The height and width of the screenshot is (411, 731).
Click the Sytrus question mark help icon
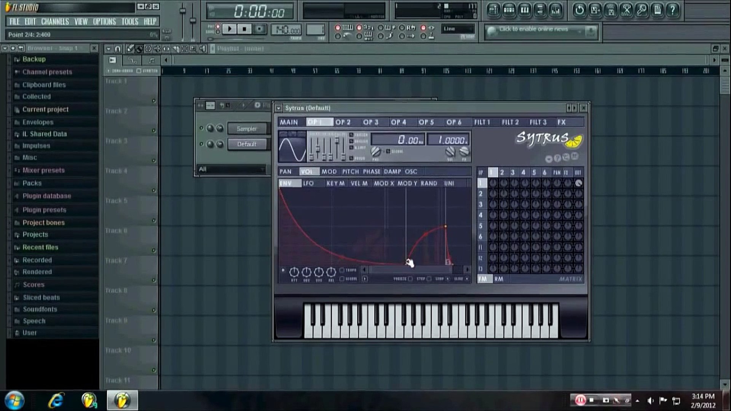click(557, 158)
